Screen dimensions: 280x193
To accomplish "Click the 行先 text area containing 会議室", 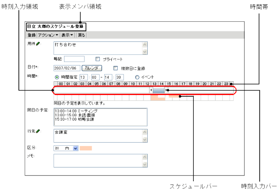I will (x=100, y=136).
